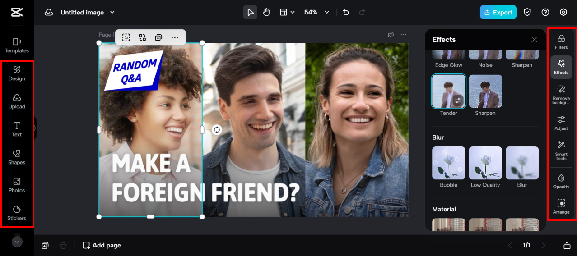This screenshot has height=256, width=577.
Task: Apply the Noise effect
Action: pyautogui.click(x=485, y=55)
